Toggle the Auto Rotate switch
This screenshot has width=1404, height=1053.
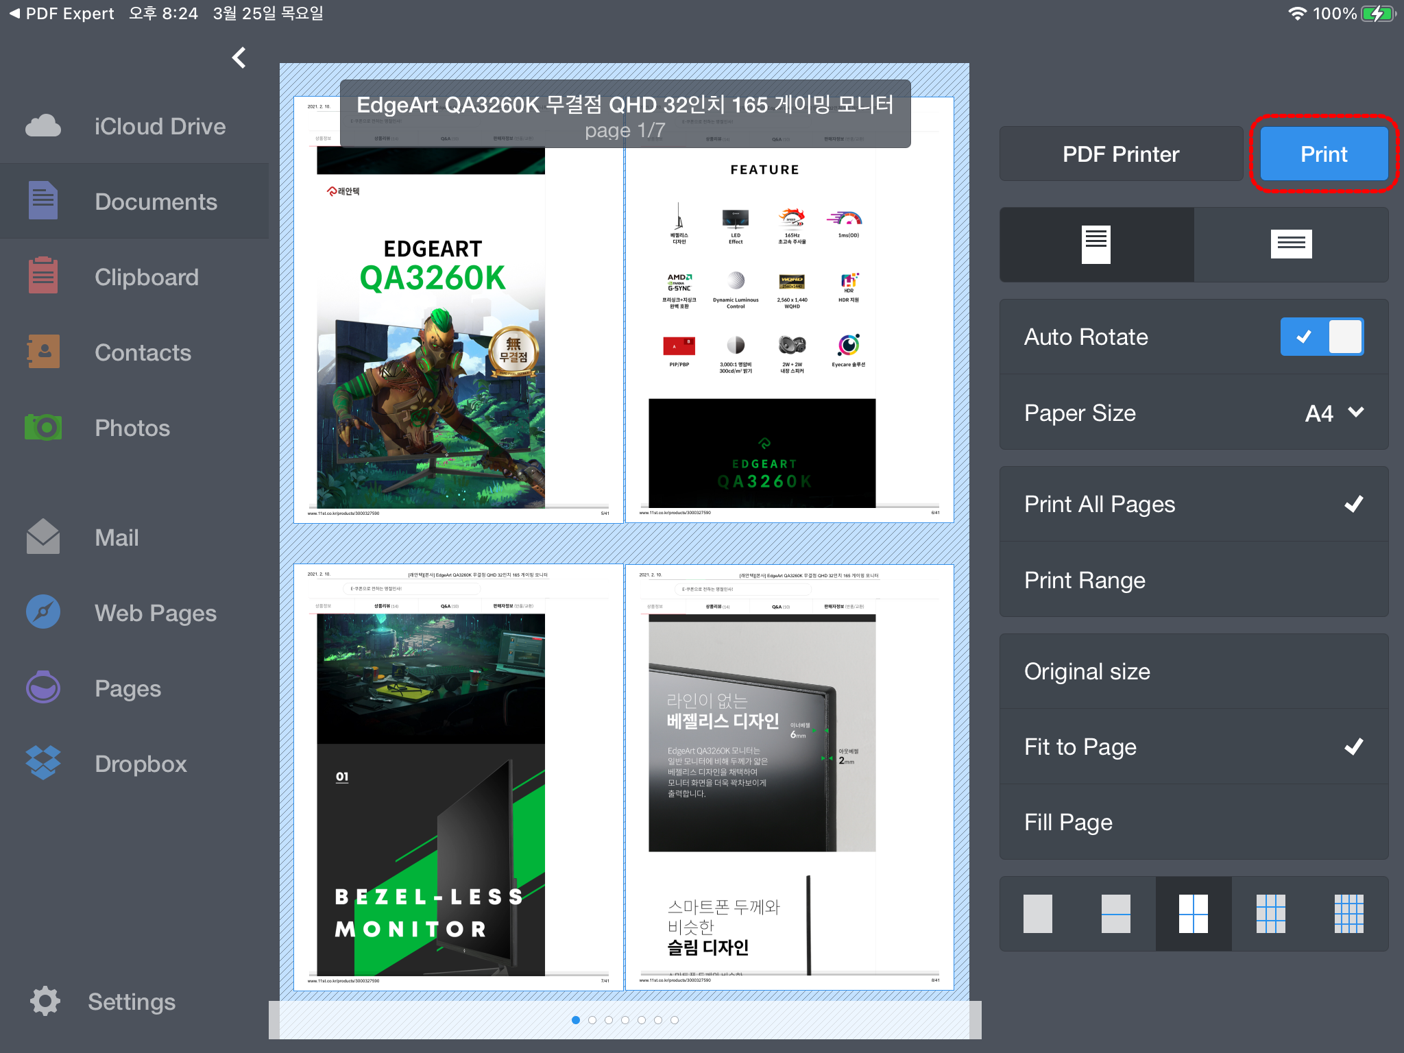point(1321,337)
